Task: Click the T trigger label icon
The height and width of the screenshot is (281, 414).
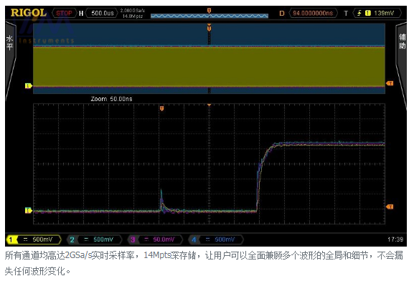Action: click(346, 13)
